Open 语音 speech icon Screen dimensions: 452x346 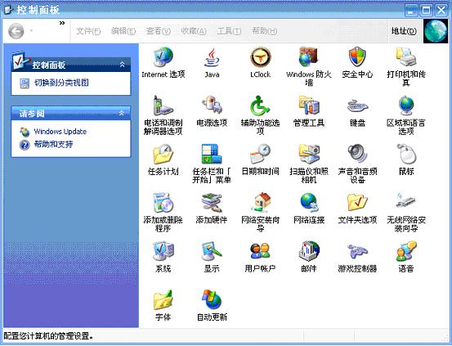406,251
